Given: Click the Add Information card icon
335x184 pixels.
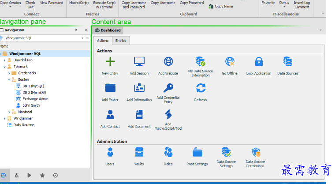Looking at the screenshot, I should [x=139, y=88].
